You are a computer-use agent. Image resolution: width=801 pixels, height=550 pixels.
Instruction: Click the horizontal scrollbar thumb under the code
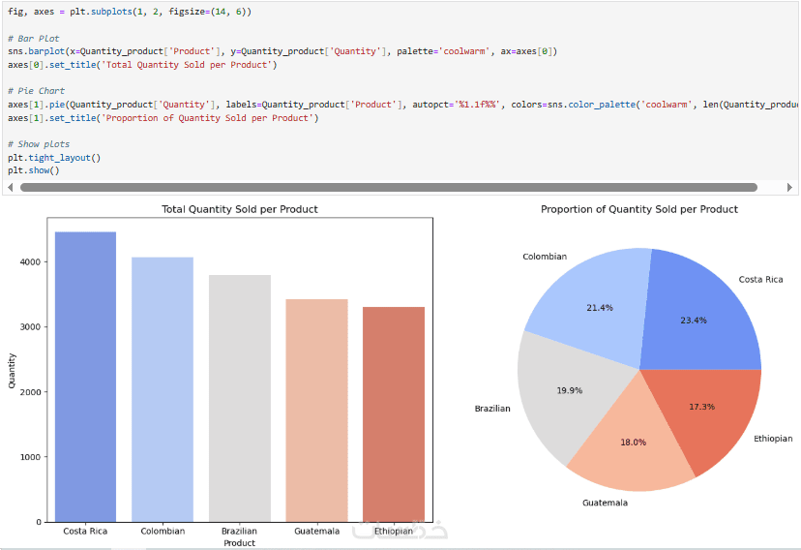[x=387, y=188]
